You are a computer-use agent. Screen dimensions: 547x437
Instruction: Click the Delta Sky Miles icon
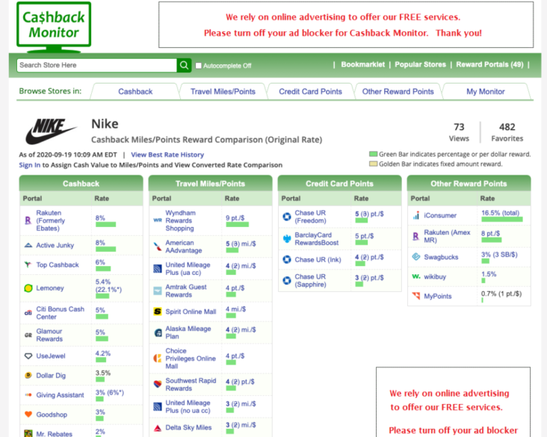coord(158,427)
